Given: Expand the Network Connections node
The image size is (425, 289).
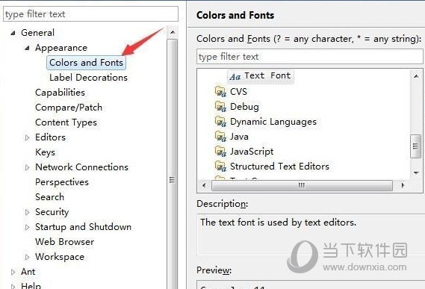Looking at the screenshot, I should (27, 167).
